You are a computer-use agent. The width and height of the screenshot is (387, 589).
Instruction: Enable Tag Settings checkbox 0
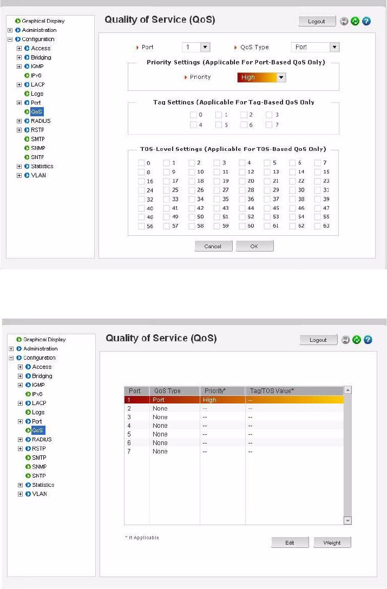coord(193,115)
